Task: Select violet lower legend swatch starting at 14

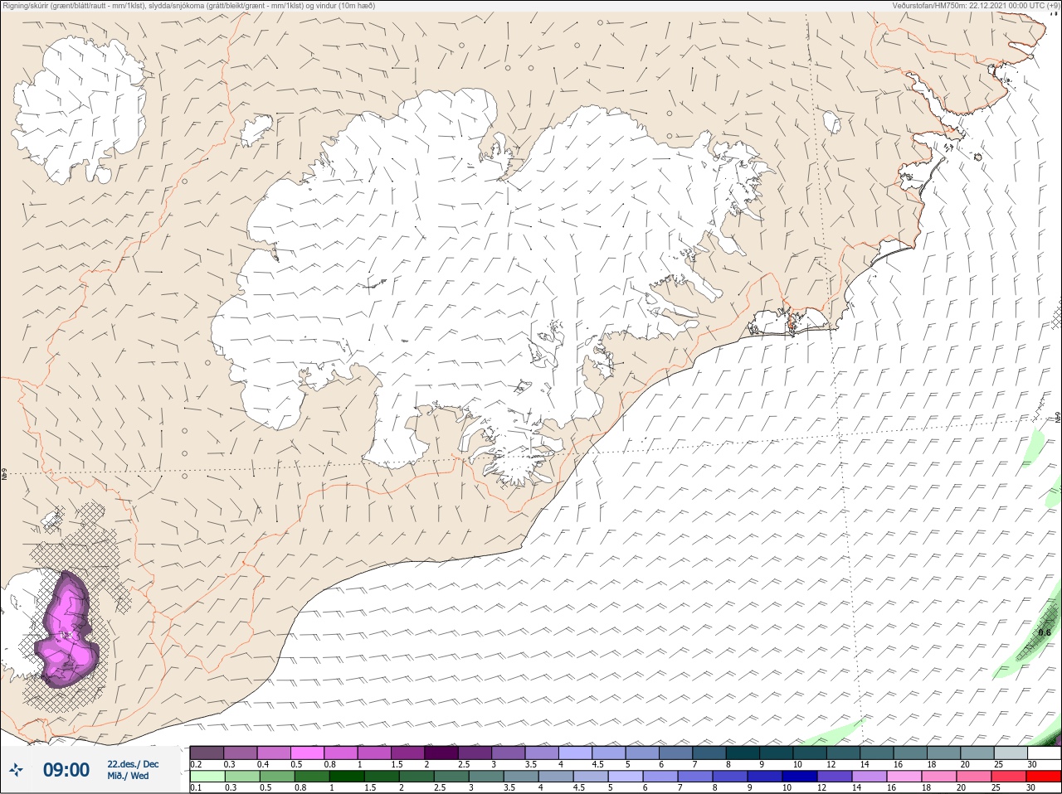Action: [x=870, y=777]
